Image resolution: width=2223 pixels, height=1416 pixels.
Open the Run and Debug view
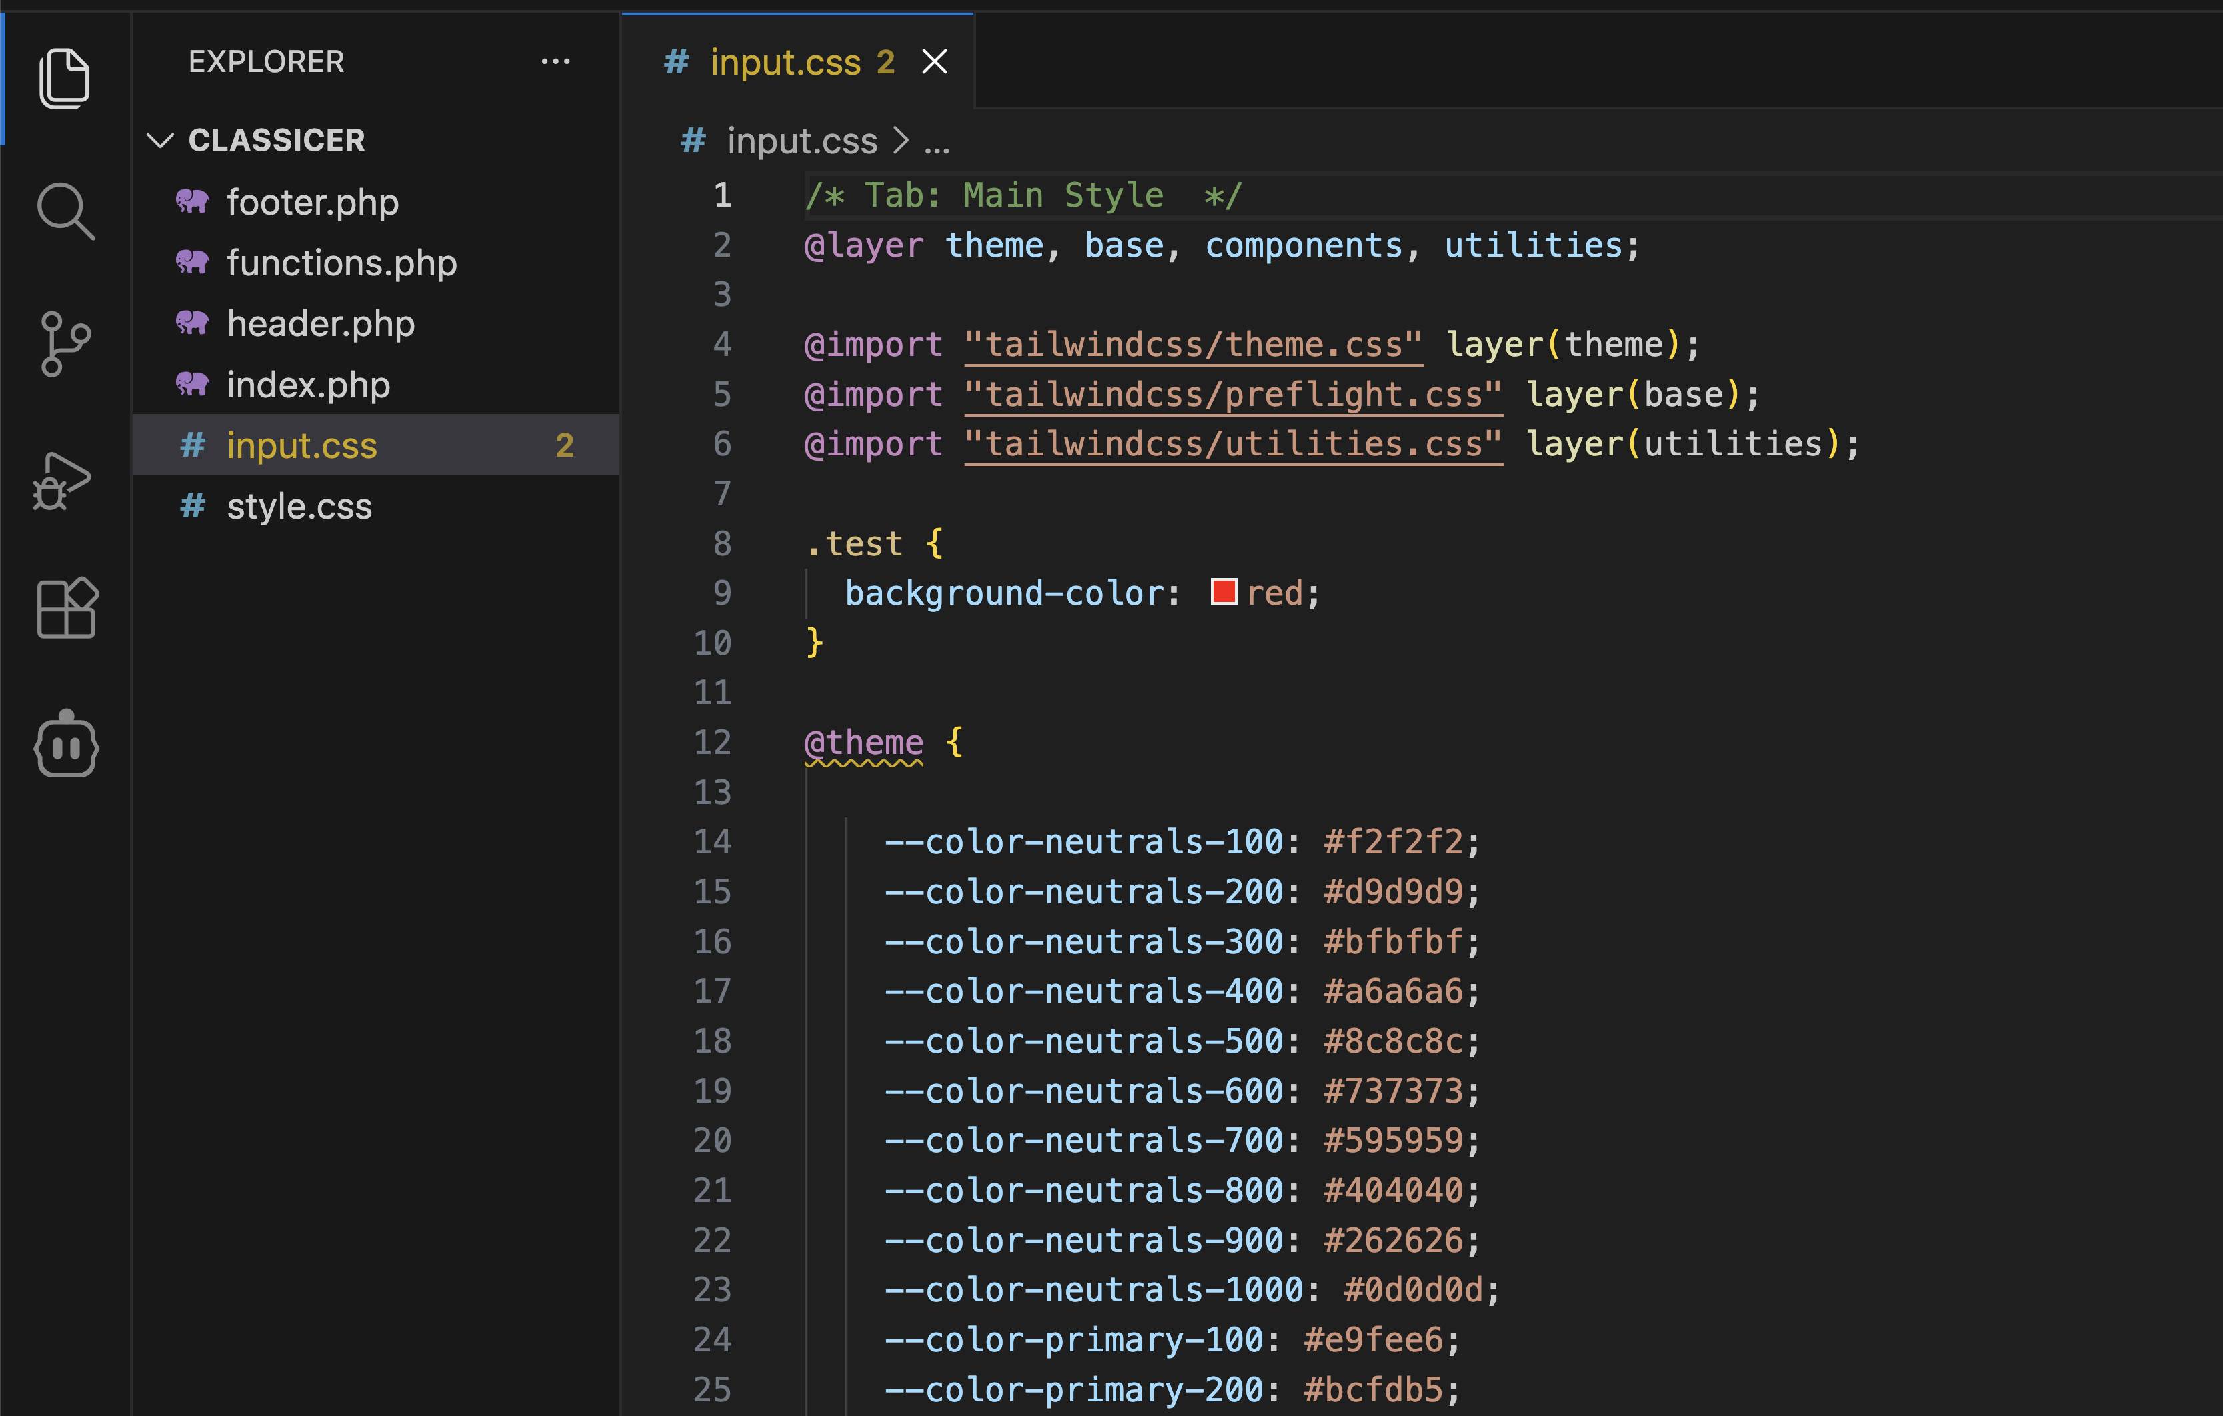[x=63, y=480]
